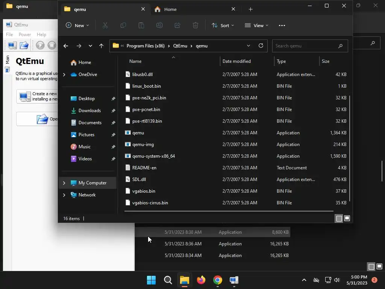This screenshot has width=385, height=289.
Task: Open QtEmu Help menu
Action: point(41,35)
